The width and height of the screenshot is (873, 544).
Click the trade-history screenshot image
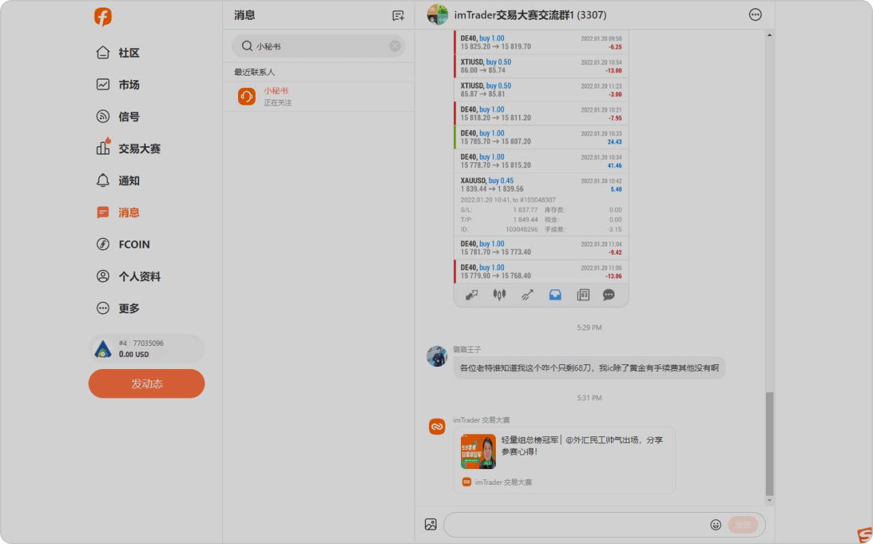click(542, 168)
